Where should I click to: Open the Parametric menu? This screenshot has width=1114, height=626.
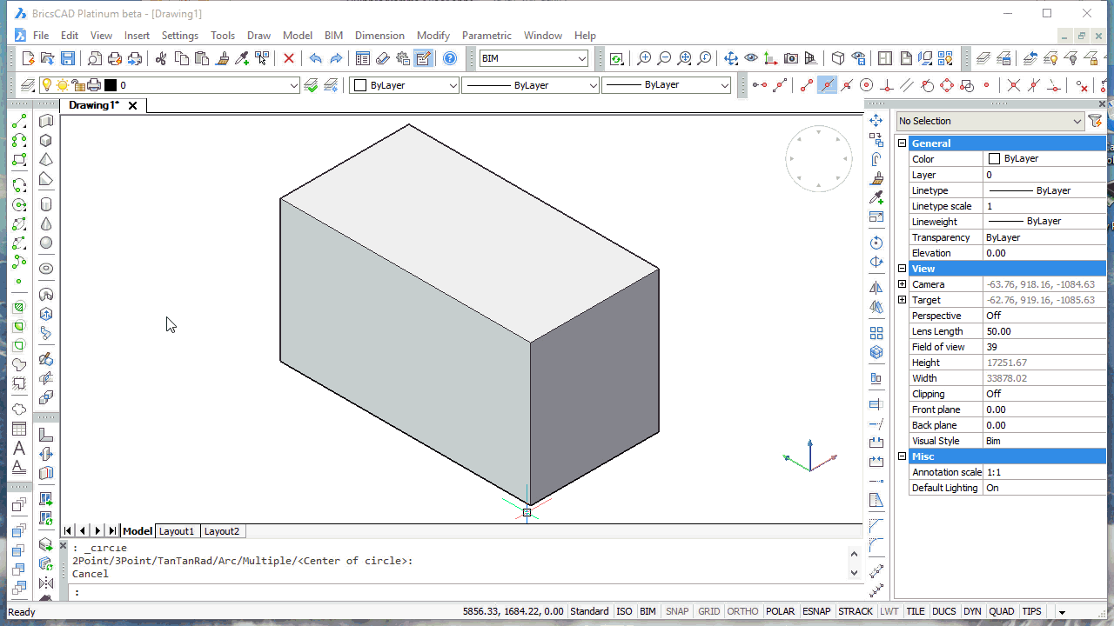[x=487, y=36]
